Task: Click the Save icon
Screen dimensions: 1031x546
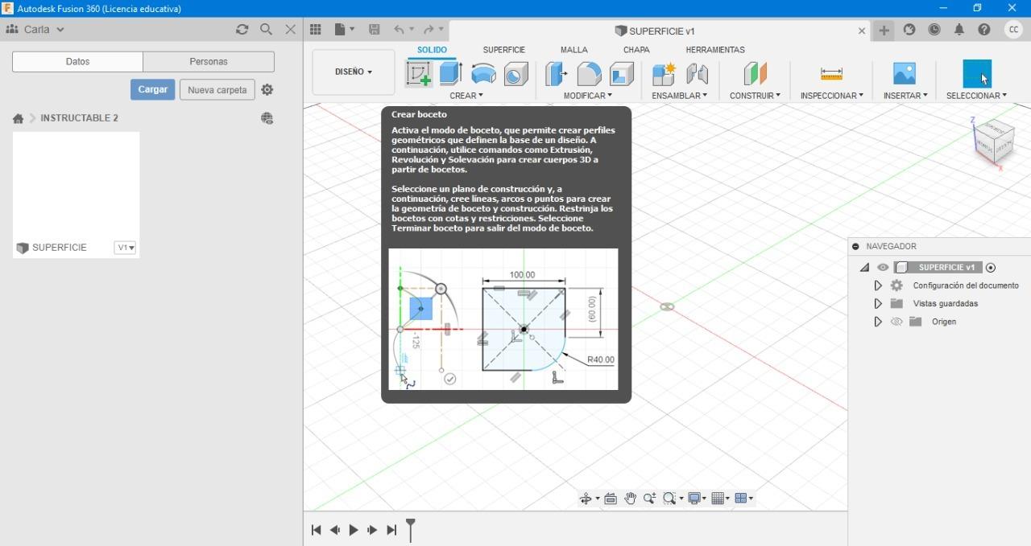Action: (x=375, y=30)
